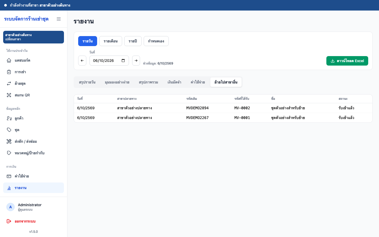Open แดชบอร์ด home icon in sidebar
The image size is (379, 237).
9,60
